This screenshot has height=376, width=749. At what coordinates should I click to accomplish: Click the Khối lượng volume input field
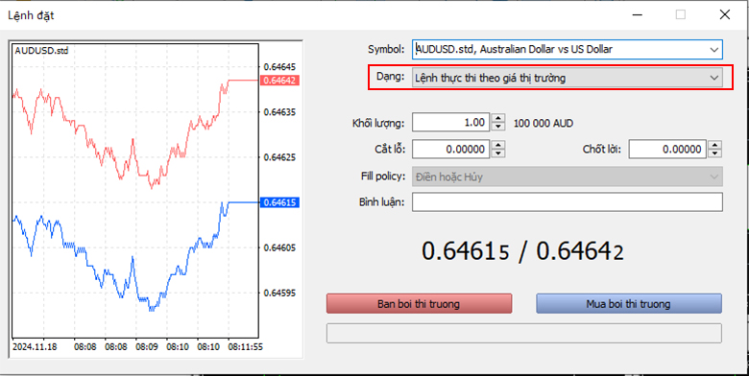pyautogui.click(x=451, y=123)
